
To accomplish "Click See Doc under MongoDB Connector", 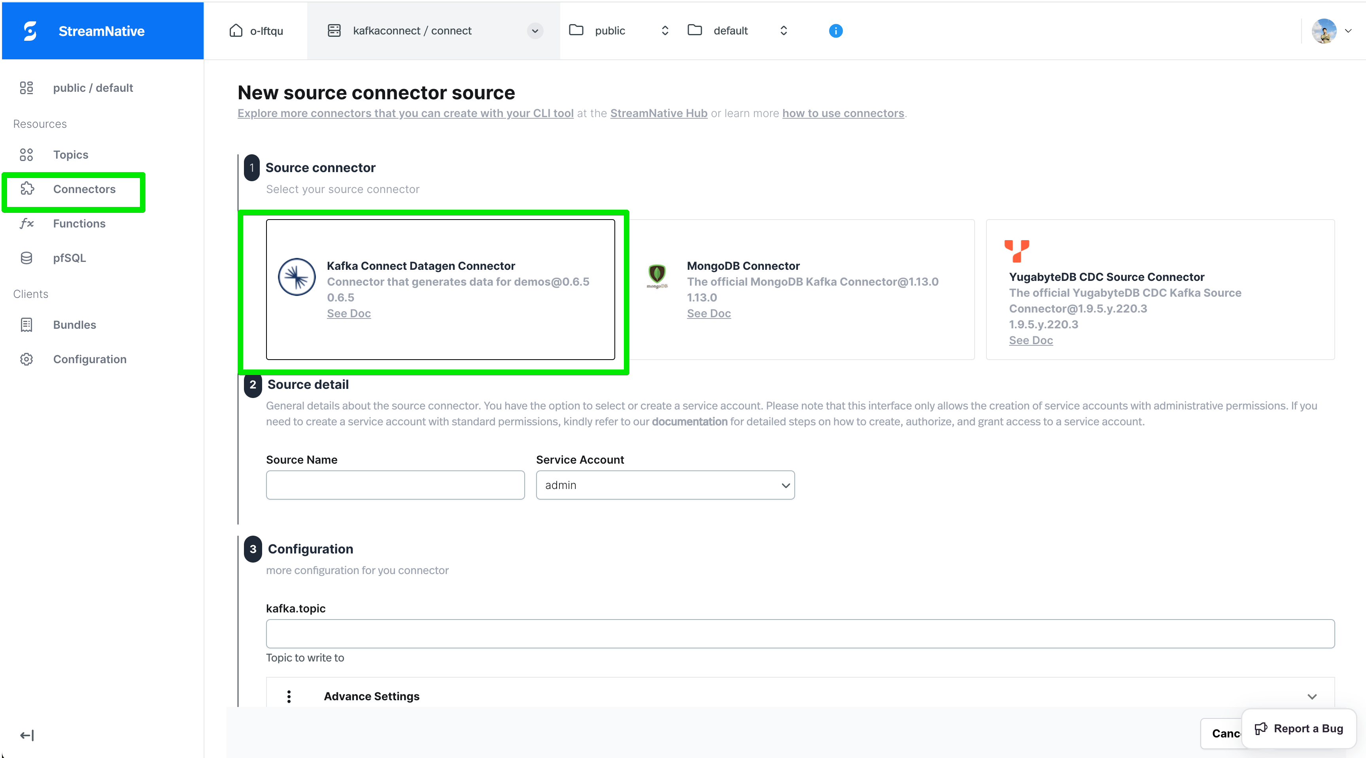I will [x=709, y=313].
